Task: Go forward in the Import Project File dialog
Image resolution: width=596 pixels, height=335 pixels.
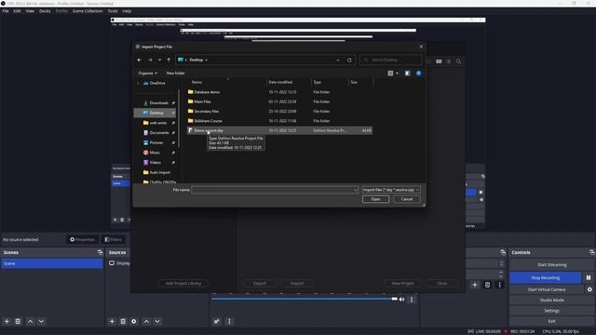Action: click(150, 60)
